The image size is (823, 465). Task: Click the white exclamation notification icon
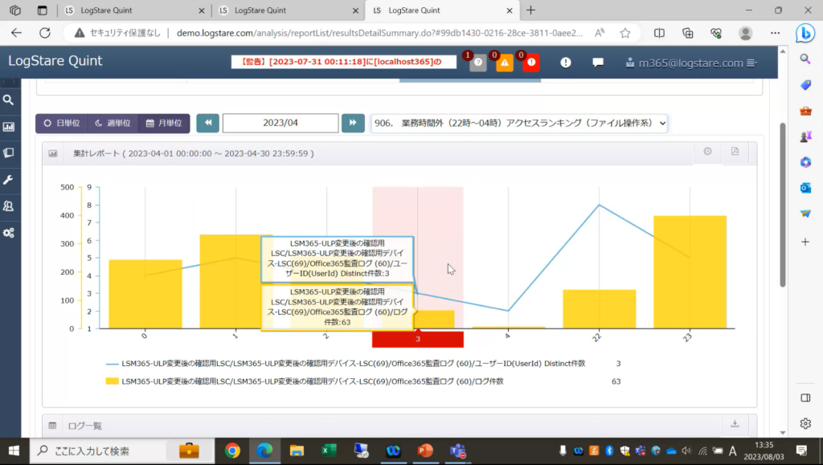coord(565,63)
